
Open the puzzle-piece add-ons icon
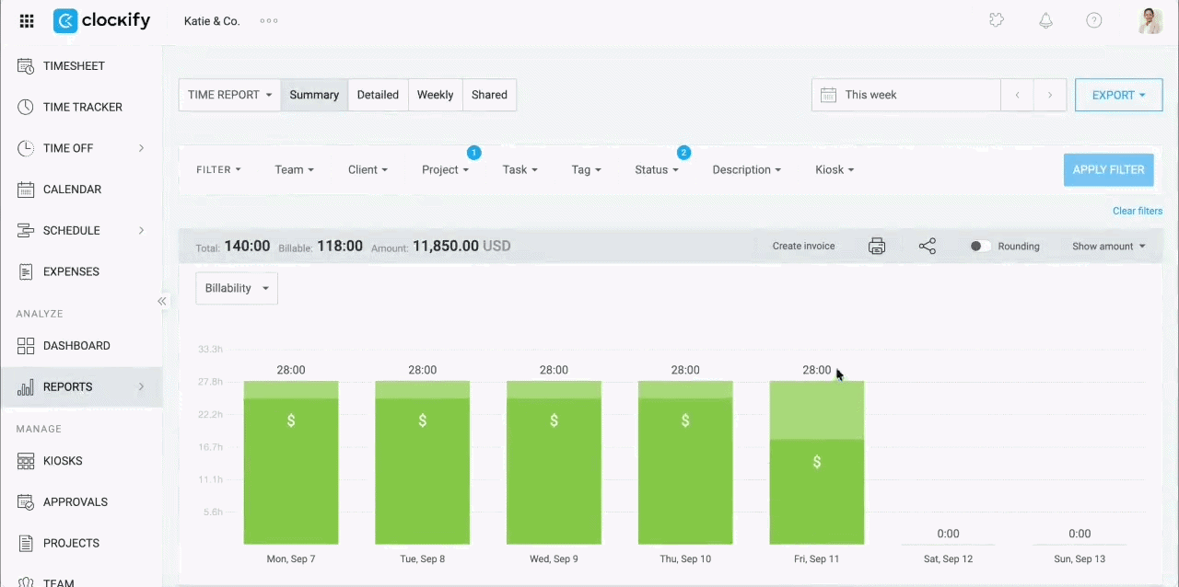click(x=997, y=20)
